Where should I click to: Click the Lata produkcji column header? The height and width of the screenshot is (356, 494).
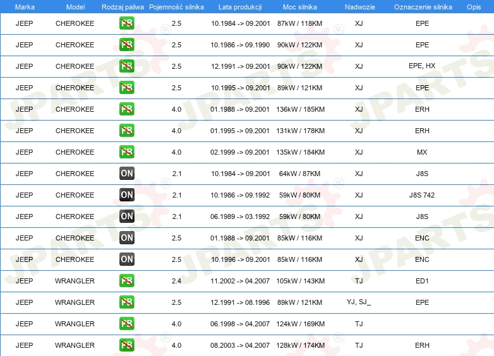point(240,7)
